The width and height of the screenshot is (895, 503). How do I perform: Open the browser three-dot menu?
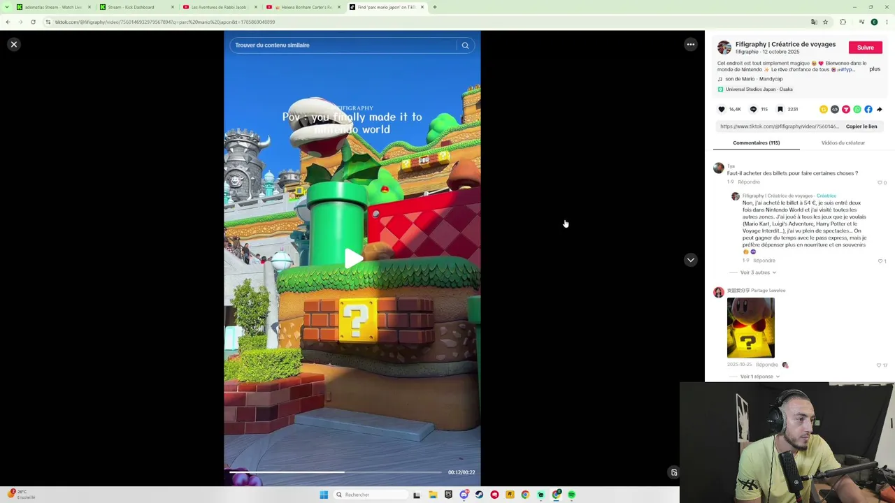click(888, 22)
